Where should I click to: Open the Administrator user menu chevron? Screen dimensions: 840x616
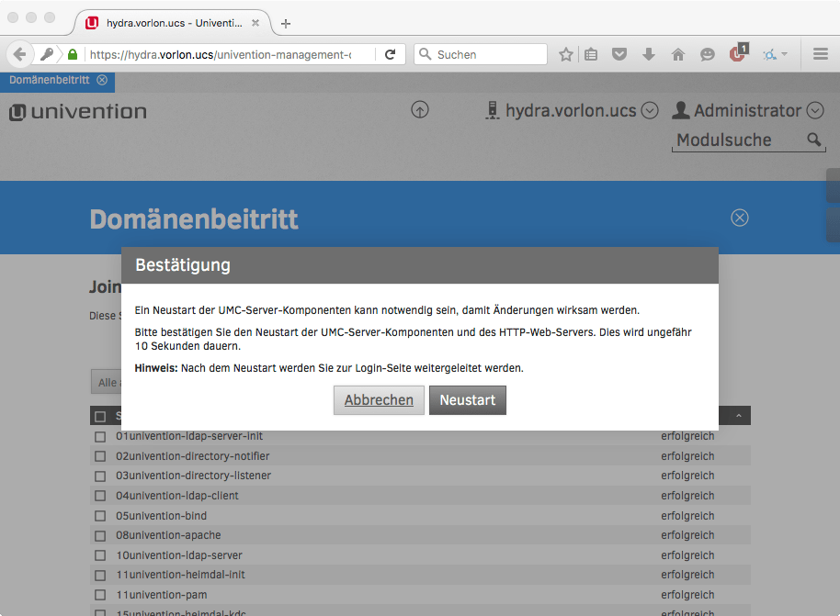coord(814,111)
